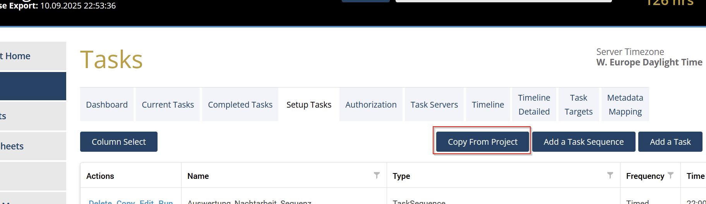Open the Current Tasks tab
The width and height of the screenshot is (706, 204).
(x=168, y=105)
